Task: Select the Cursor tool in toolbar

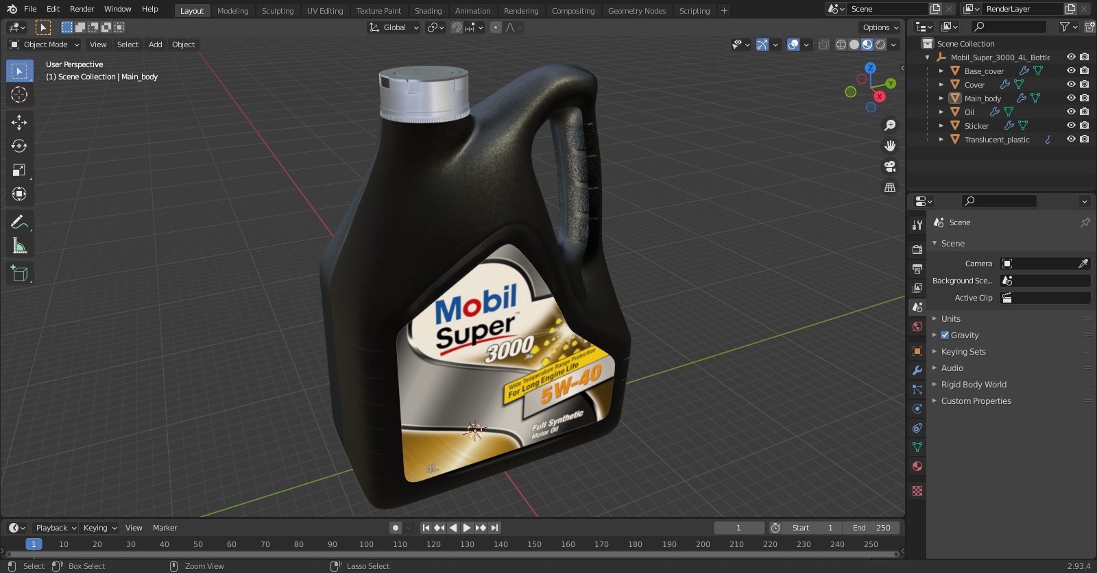Action: [19, 94]
